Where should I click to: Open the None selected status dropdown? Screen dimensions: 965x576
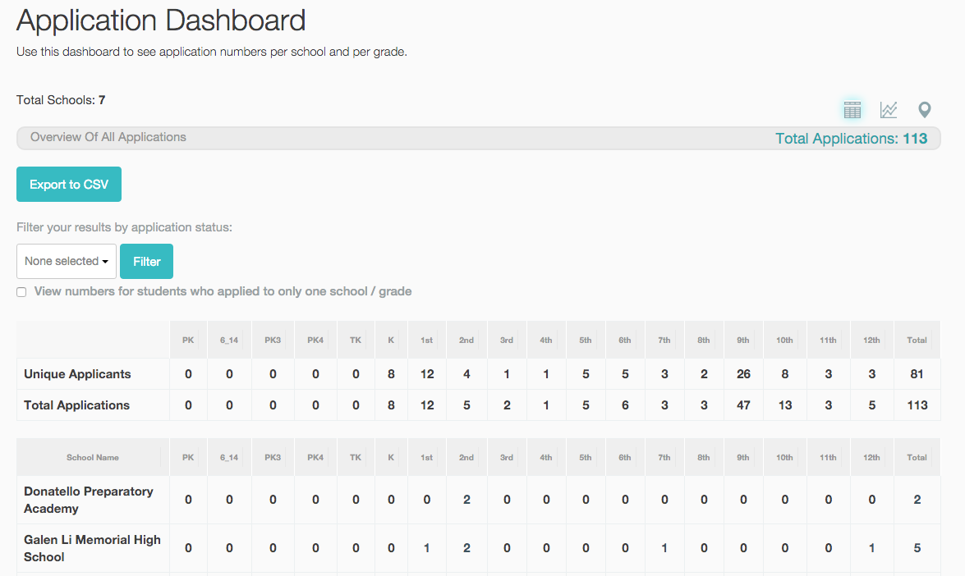pyautogui.click(x=67, y=261)
